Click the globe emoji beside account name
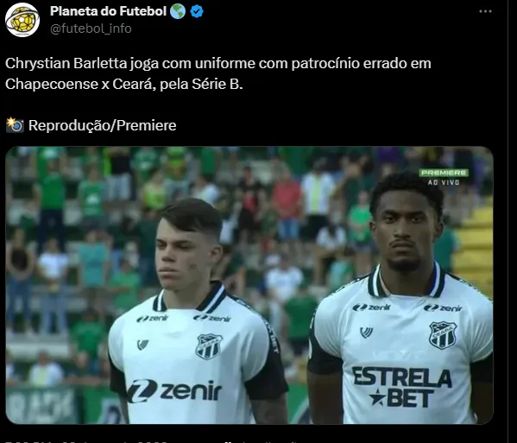Image resolution: width=517 pixels, height=443 pixels. point(178,12)
